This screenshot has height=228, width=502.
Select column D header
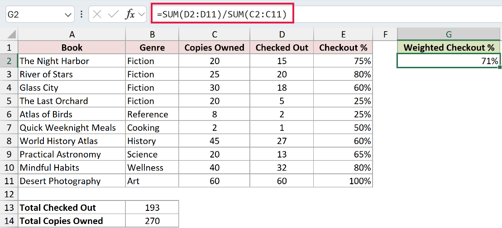coord(282,34)
